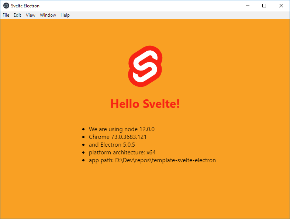Select the 'Chrome 73.0.3683.121' line
Viewport: 290px width, 219px height.
point(118,137)
